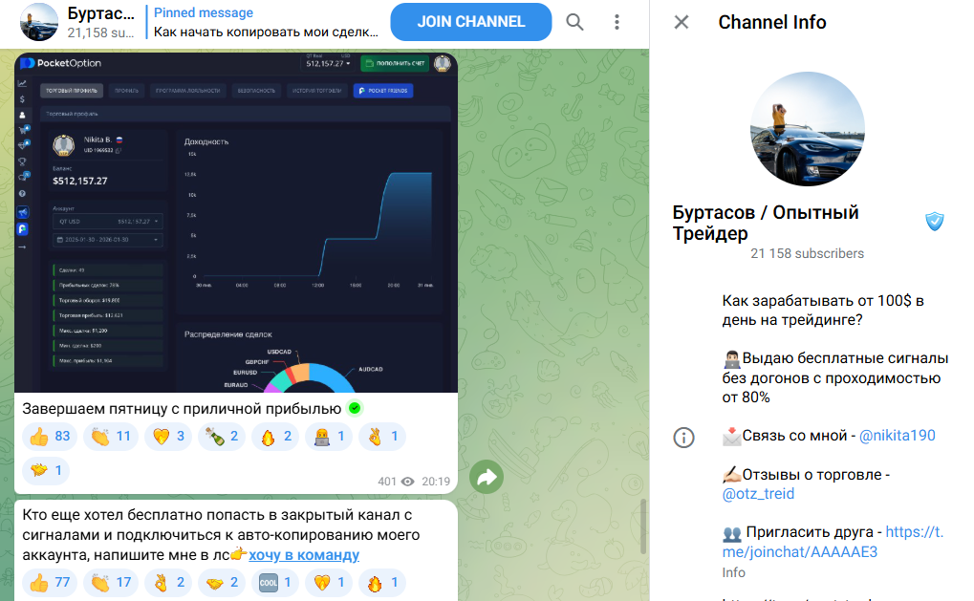Screen dimensions: 974x601
Task: Open the joinchat invite link
Action: pyautogui.click(x=833, y=542)
